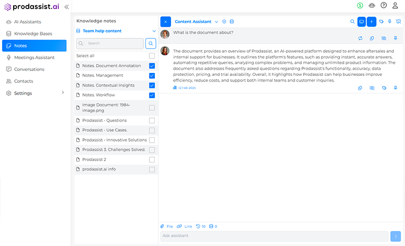Click the regenerate icon under the question

pyautogui.click(x=360, y=38)
